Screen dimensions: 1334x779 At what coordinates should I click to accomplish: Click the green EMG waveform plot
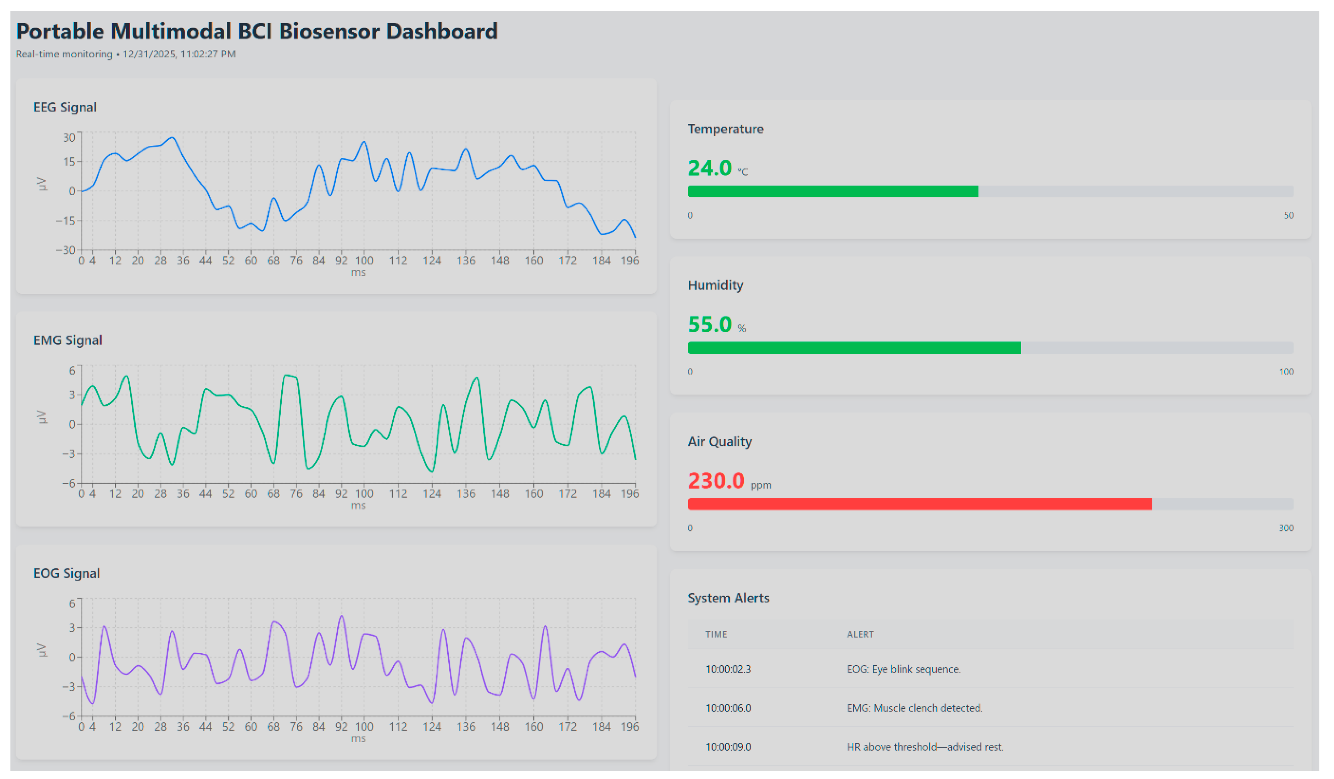[x=358, y=423]
